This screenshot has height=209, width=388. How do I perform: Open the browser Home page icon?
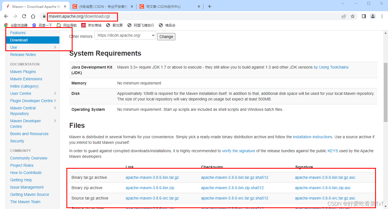click(33, 16)
